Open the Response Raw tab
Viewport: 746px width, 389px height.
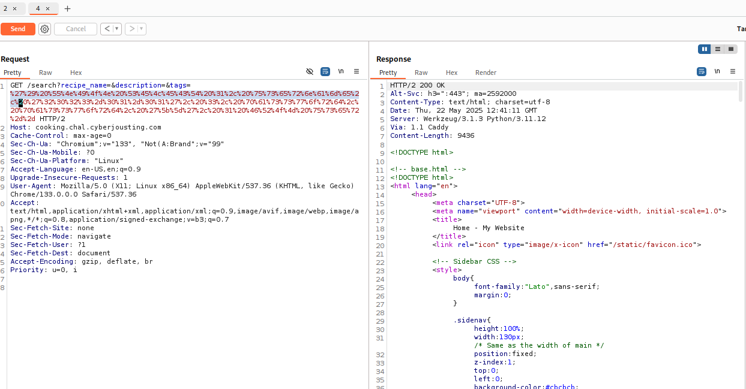coord(421,73)
